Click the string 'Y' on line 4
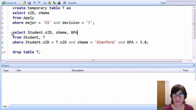 click(x=89, y=23)
